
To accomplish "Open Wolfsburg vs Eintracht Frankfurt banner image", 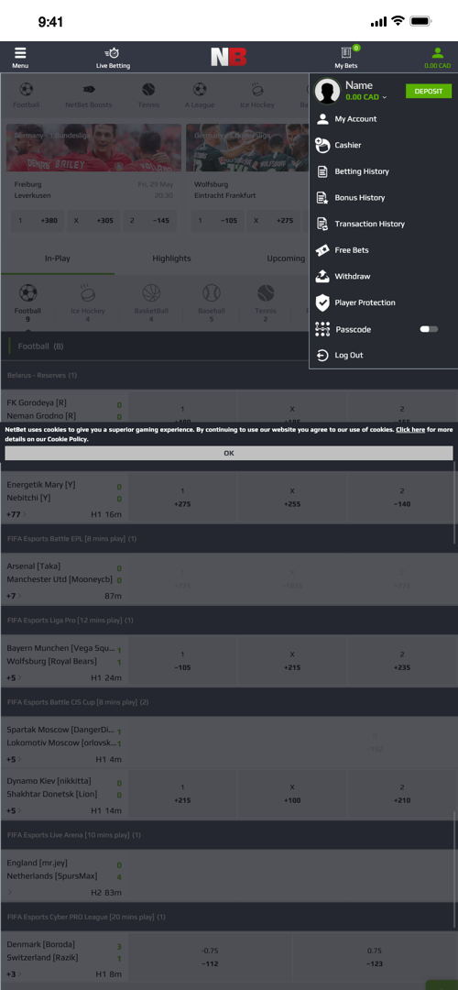I will [x=248, y=148].
